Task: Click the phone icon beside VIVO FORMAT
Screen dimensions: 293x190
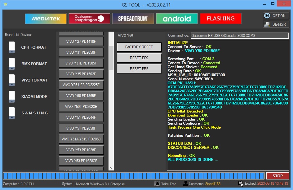Action: [12, 80]
